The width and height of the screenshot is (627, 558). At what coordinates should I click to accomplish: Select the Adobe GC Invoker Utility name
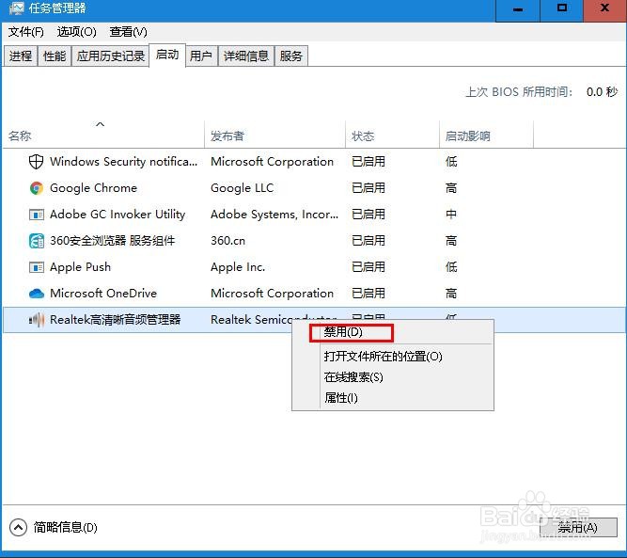(x=118, y=215)
